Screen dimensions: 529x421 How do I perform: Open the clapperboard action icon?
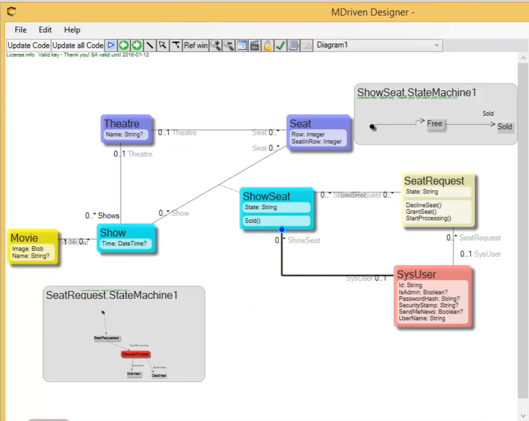[x=255, y=45]
